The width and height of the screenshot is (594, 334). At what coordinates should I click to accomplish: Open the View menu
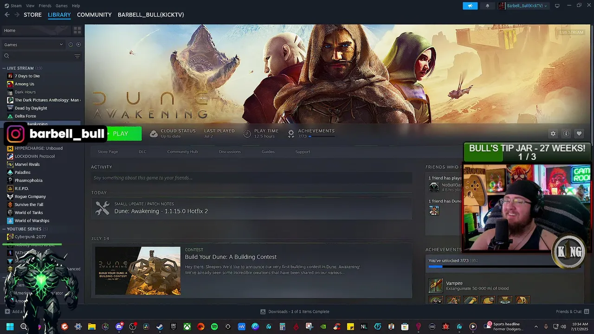pyautogui.click(x=30, y=6)
